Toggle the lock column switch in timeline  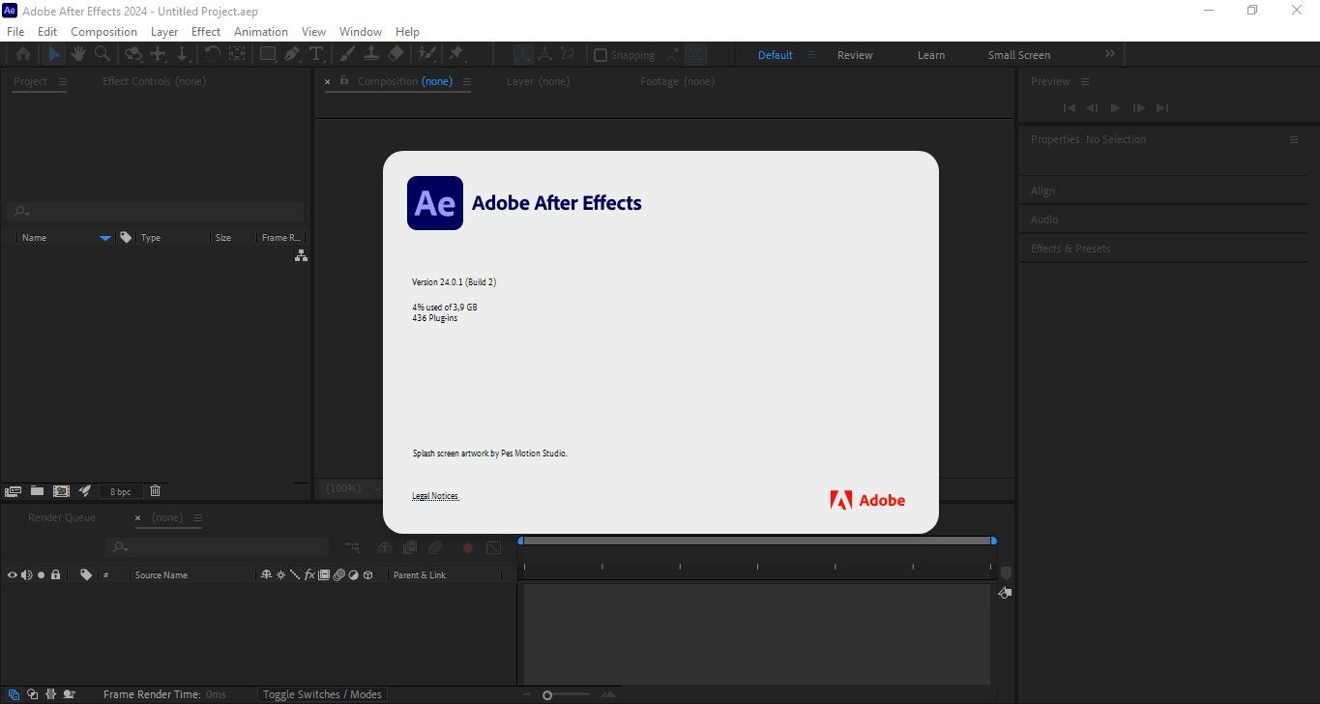pyautogui.click(x=55, y=575)
